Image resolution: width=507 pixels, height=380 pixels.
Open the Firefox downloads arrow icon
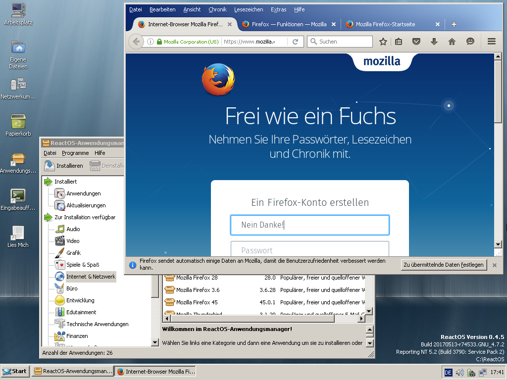click(x=434, y=42)
